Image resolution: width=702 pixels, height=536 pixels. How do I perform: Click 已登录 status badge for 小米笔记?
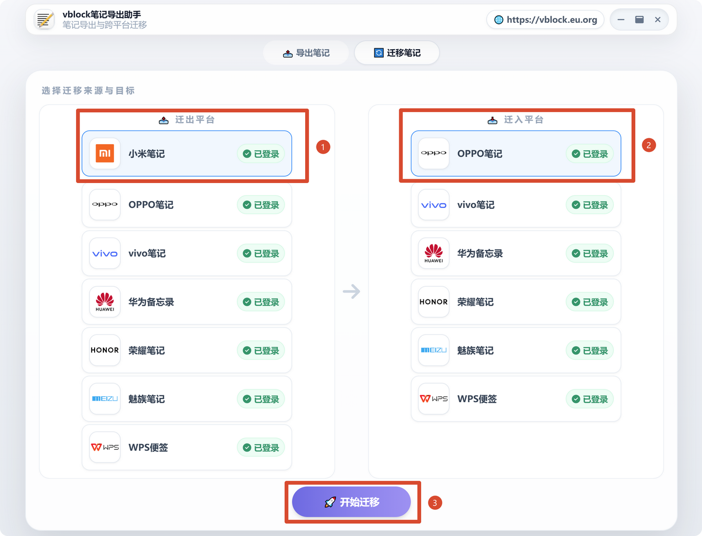(x=261, y=154)
